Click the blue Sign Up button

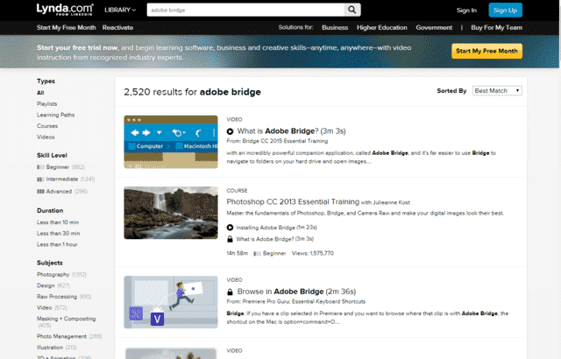tap(505, 10)
